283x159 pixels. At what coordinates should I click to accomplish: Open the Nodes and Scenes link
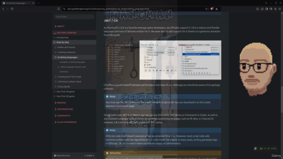[x=66, y=47]
